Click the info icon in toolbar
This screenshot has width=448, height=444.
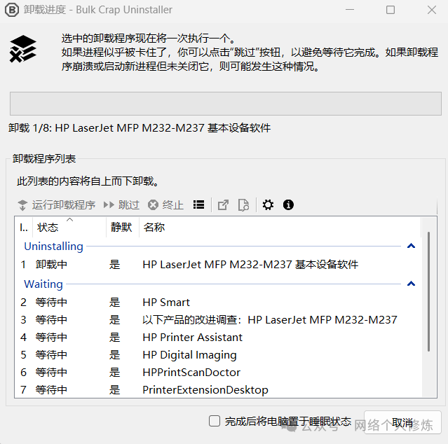[288, 205]
